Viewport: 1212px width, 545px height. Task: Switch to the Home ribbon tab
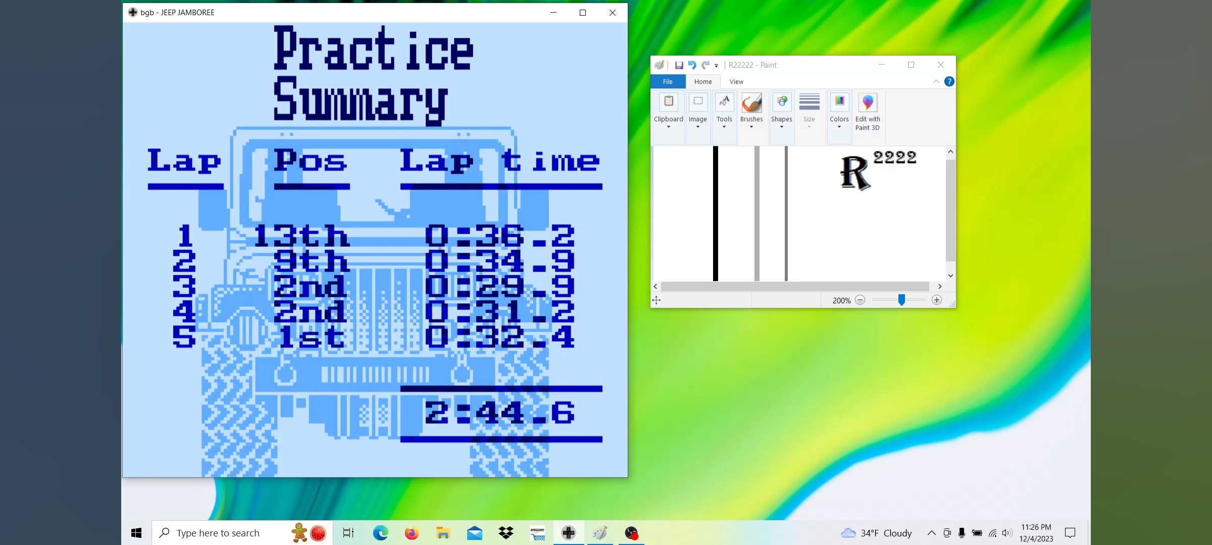(x=703, y=82)
